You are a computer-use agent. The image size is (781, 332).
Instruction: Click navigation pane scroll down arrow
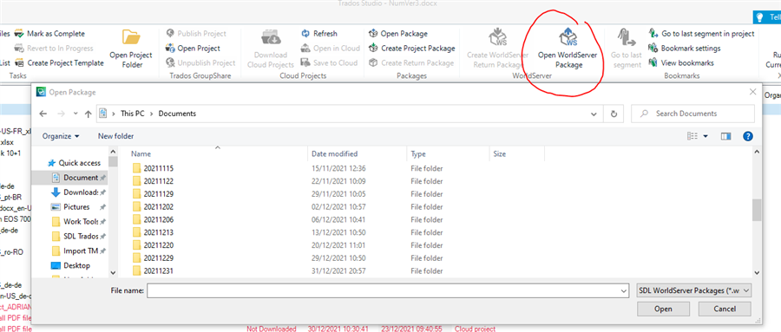[x=113, y=272]
